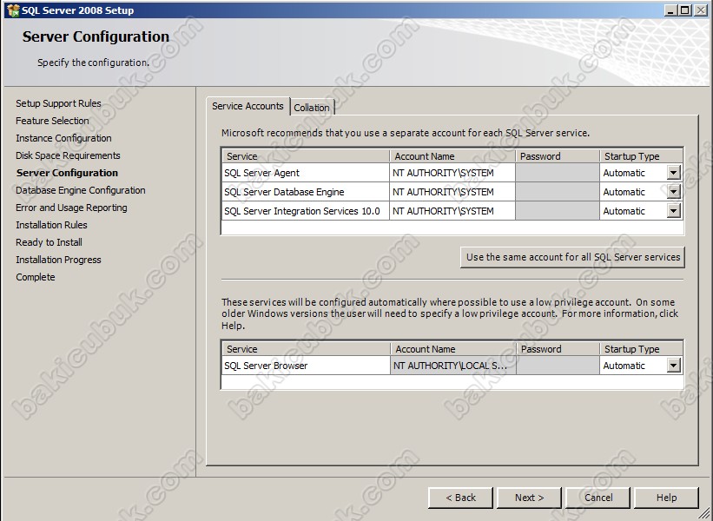713x521 pixels.
Task: Click Complete step in sidebar
Action: click(x=36, y=277)
